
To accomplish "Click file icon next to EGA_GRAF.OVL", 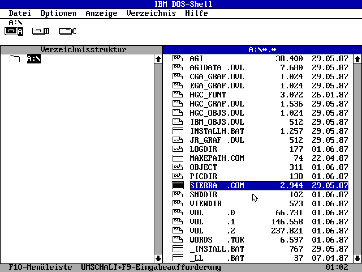I will (x=178, y=86).
